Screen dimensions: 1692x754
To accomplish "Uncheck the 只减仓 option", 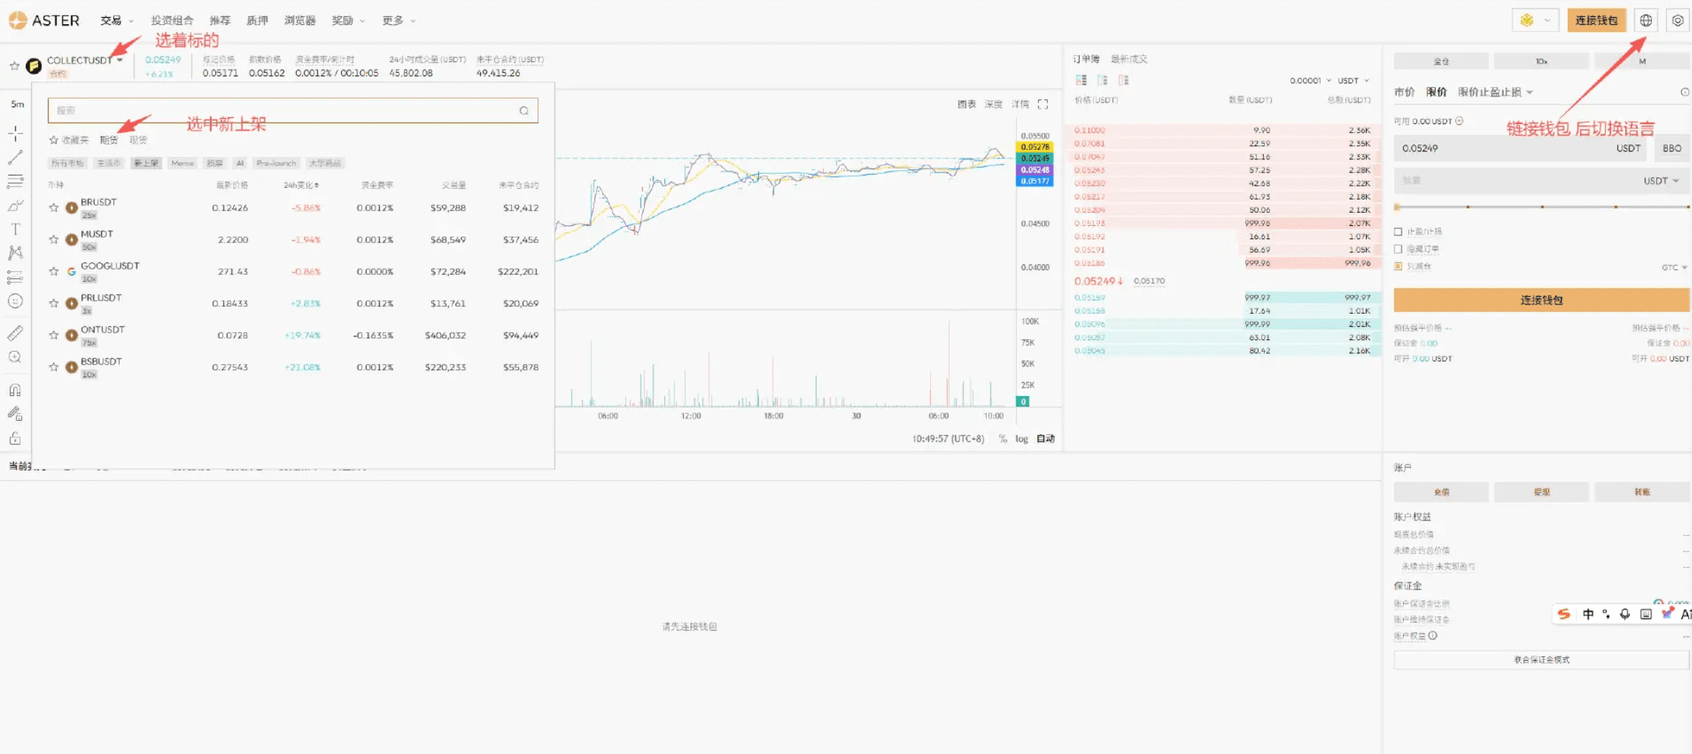I will tap(1398, 266).
